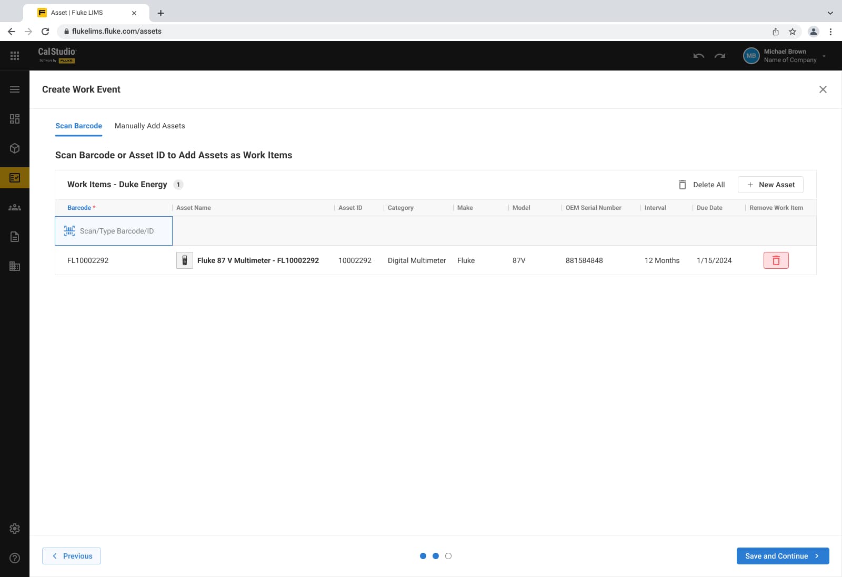Open the Assets cube sidebar icon
The height and width of the screenshot is (577, 842).
pos(15,148)
